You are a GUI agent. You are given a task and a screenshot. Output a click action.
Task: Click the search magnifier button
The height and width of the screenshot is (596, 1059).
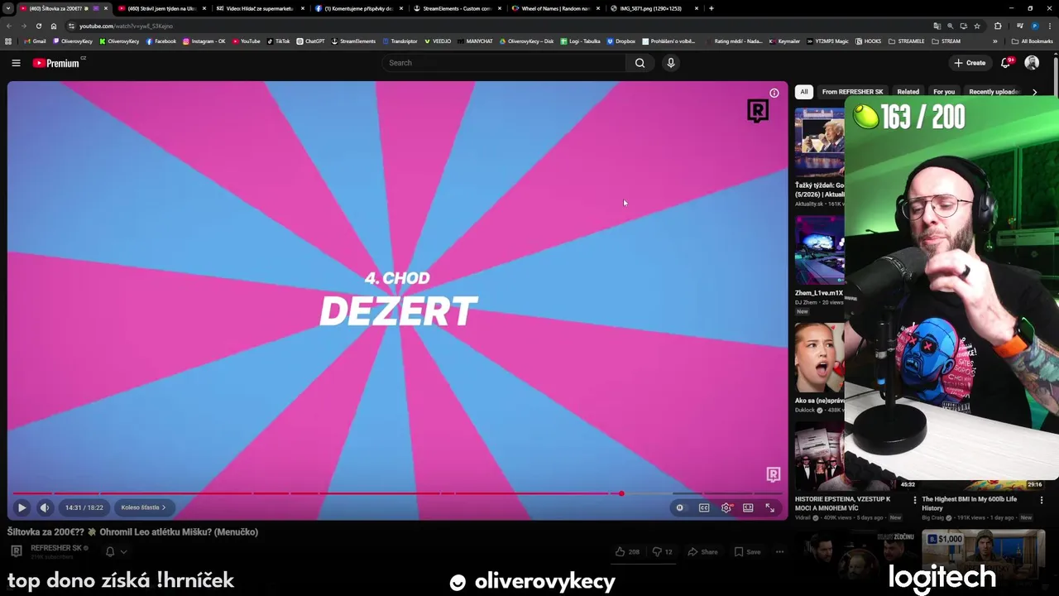pyautogui.click(x=640, y=63)
